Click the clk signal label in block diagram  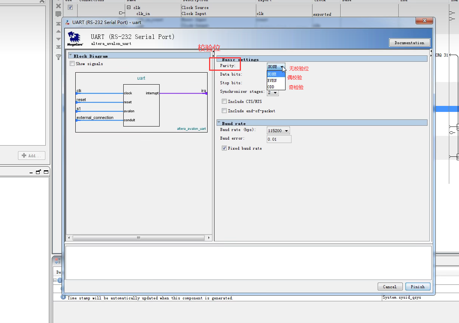point(79,91)
